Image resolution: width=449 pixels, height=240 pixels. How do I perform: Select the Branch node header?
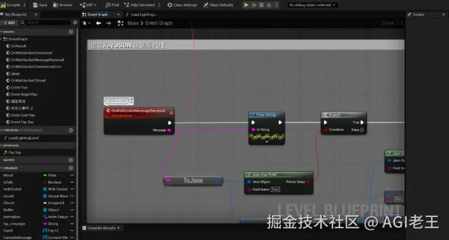click(x=344, y=115)
